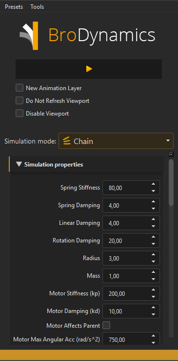Click the small panel pop-out icon
Viewport: 178px width, 361px height.
click(171, 154)
